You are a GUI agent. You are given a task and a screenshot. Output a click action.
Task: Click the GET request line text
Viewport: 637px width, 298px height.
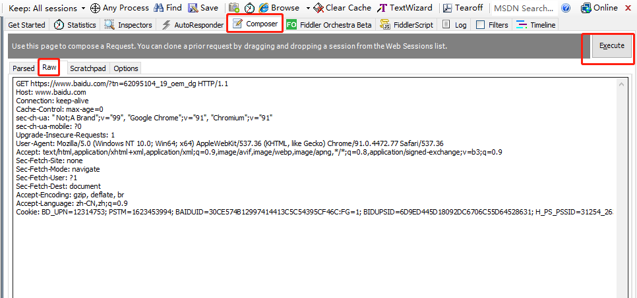point(122,84)
